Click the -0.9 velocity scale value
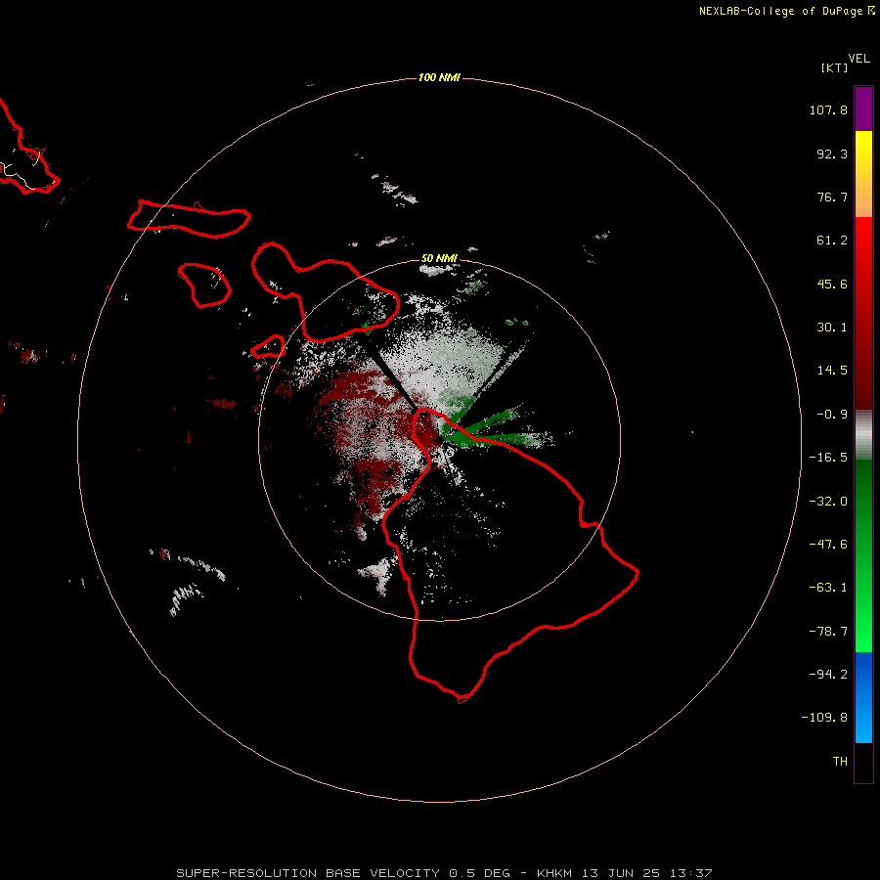The height and width of the screenshot is (880, 880). point(832,415)
